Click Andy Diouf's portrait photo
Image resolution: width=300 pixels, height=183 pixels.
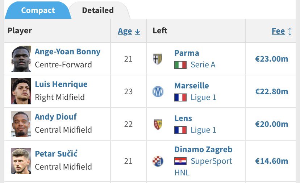click(21, 124)
